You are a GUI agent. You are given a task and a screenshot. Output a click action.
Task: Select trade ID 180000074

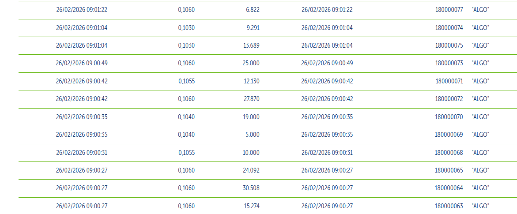pyautogui.click(x=449, y=28)
